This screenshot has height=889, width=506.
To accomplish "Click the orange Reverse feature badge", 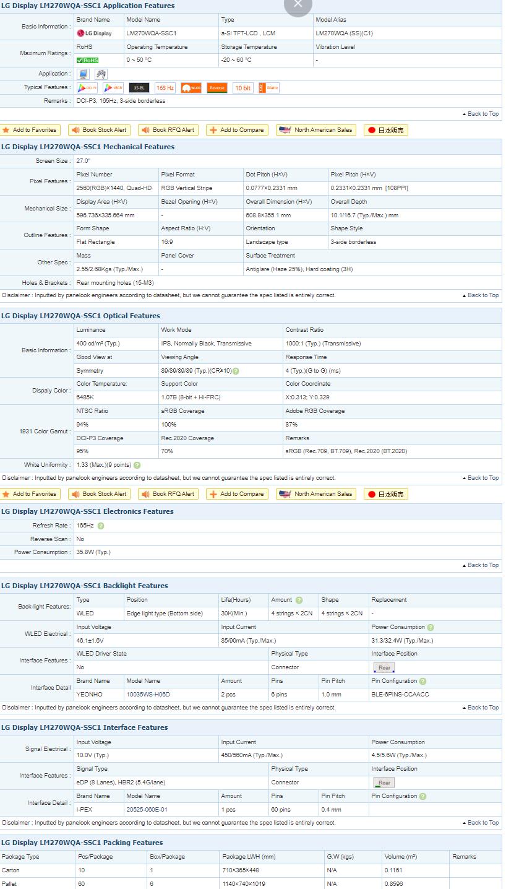I will point(217,88).
